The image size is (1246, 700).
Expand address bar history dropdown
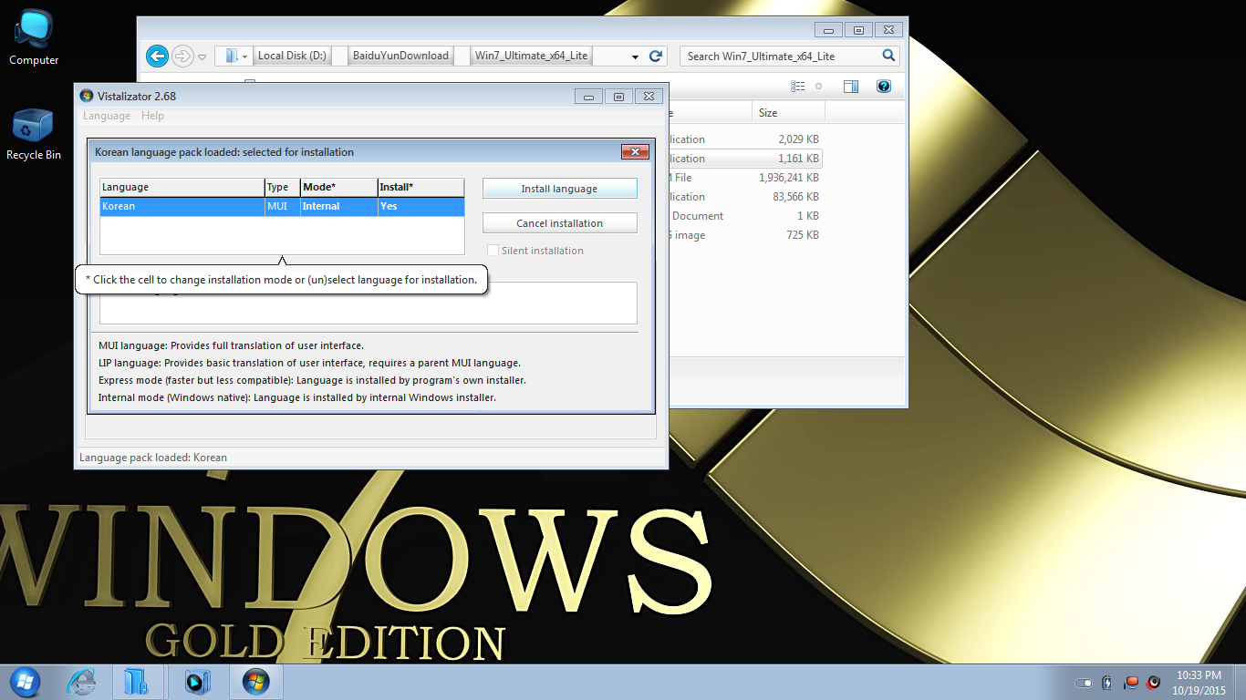tap(635, 57)
